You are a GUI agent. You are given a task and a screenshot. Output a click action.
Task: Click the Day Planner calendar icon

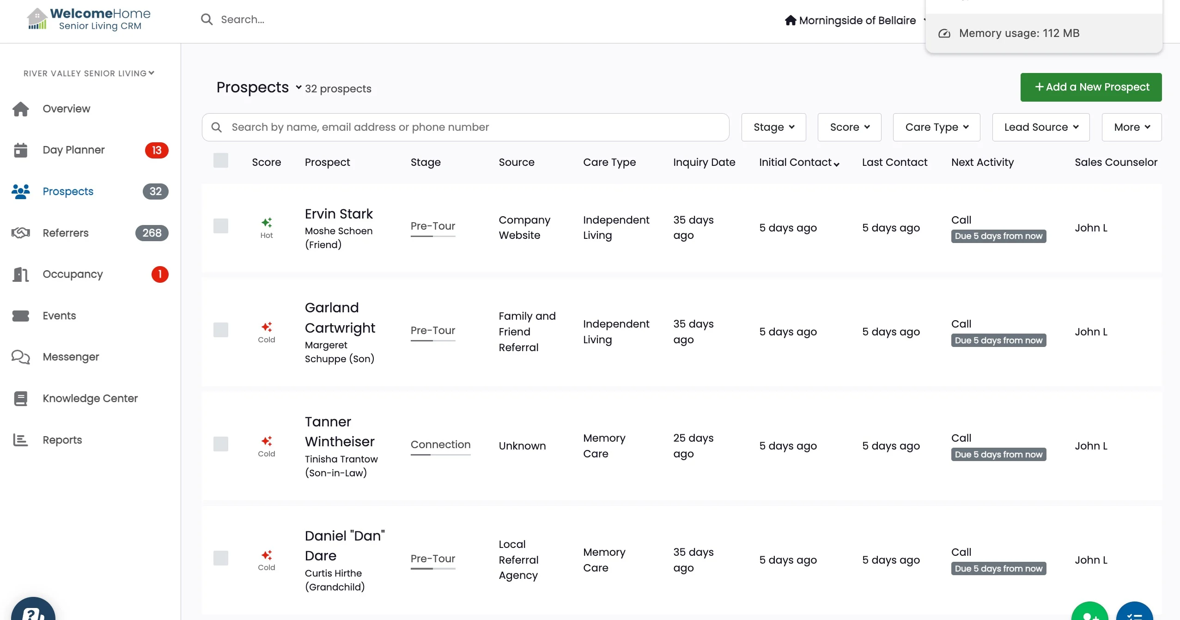coord(20,150)
